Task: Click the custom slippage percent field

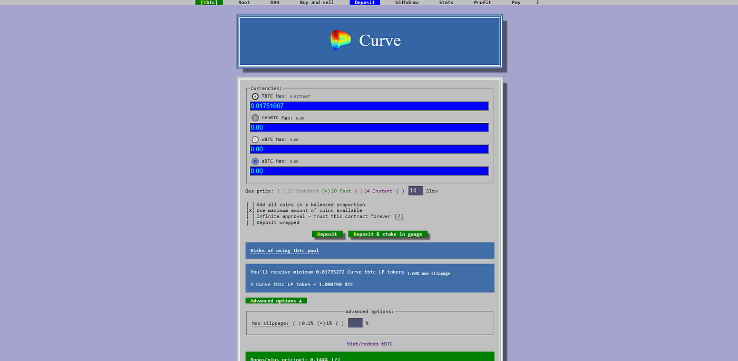Action: pyautogui.click(x=355, y=323)
